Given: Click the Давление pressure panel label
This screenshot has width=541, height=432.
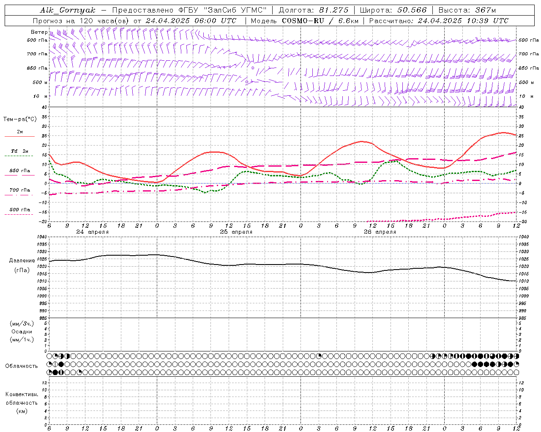Looking at the screenshot, I should click(x=22, y=261).
